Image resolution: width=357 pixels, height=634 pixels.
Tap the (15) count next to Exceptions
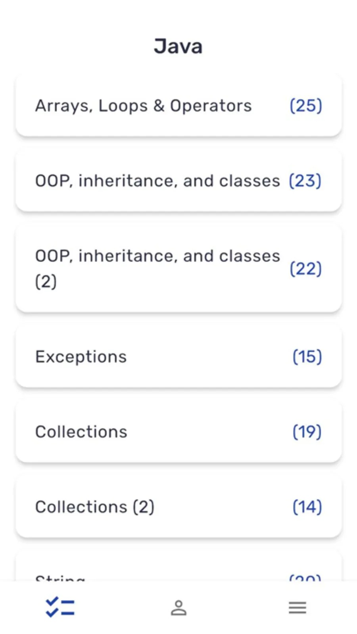[307, 357]
